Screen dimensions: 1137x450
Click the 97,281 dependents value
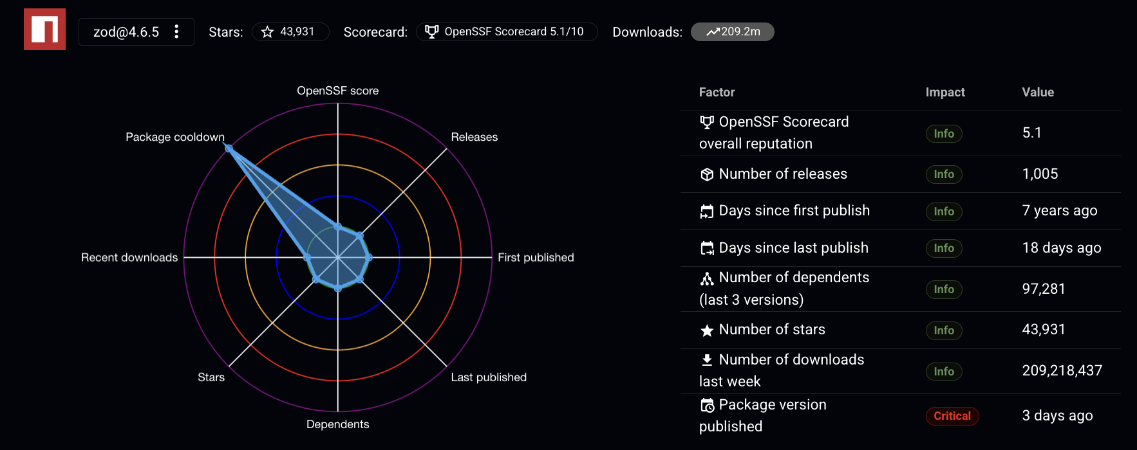[x=1044, y=289]
